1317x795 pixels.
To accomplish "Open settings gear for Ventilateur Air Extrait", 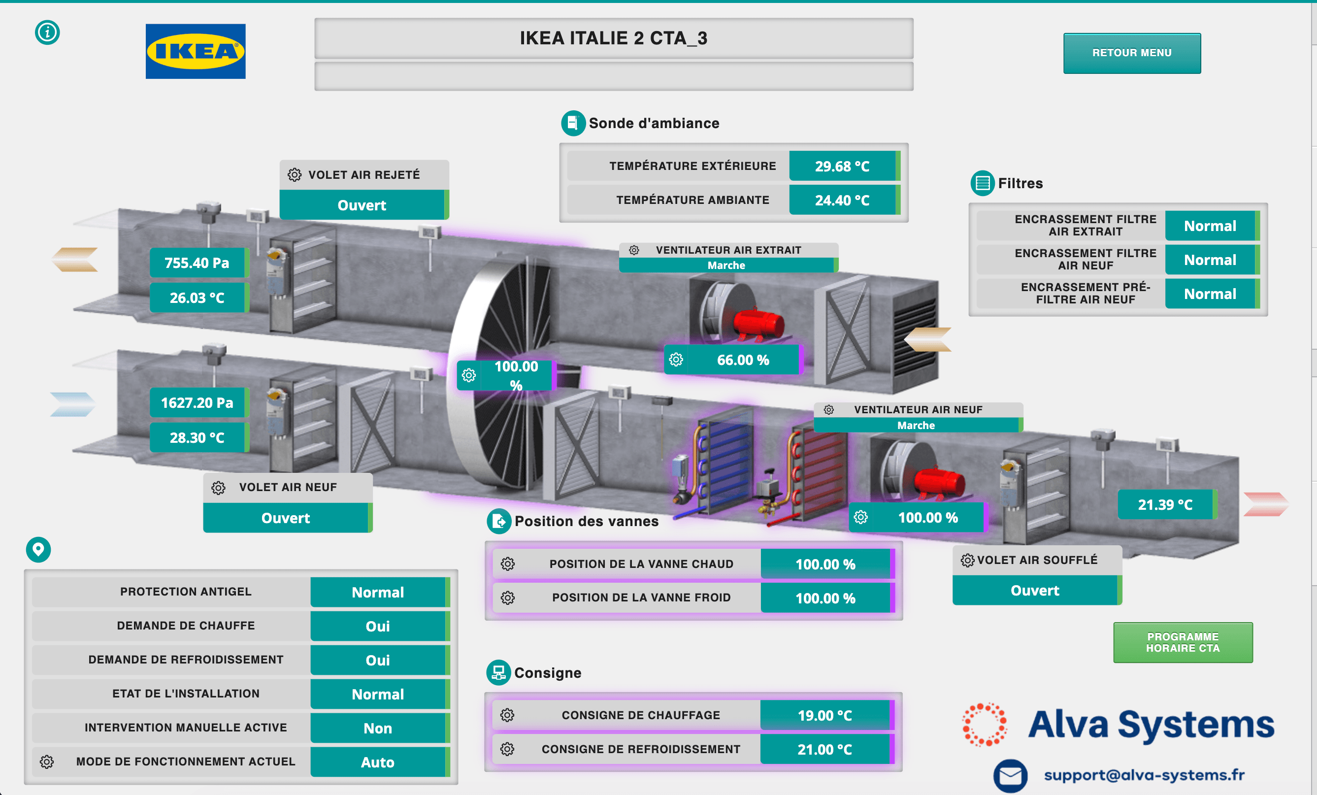I will click(x=634, y=250).
